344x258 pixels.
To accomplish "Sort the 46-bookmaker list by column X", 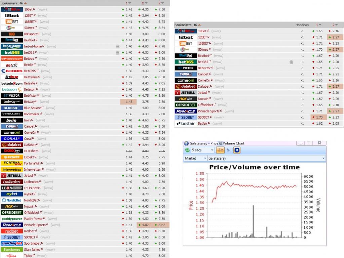I will pos(144,3).
